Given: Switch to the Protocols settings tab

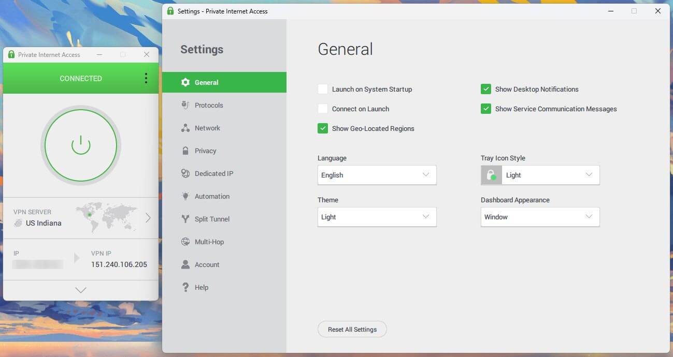Looking at the screenshot, I should [x=224, y=105].
